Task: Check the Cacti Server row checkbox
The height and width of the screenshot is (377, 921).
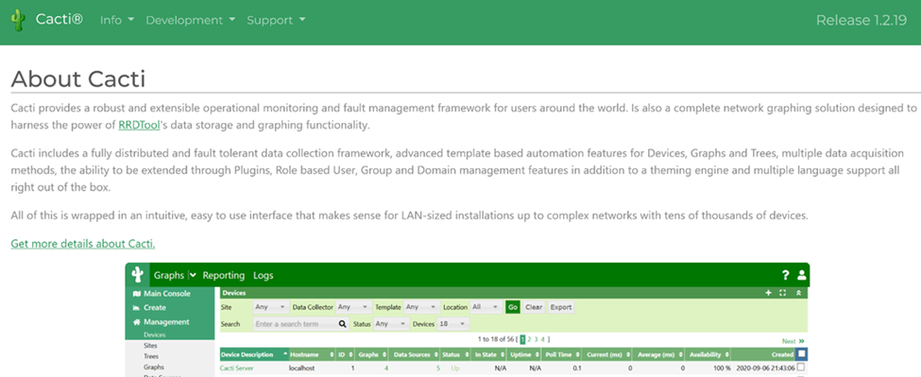Action: coord(801,367)
